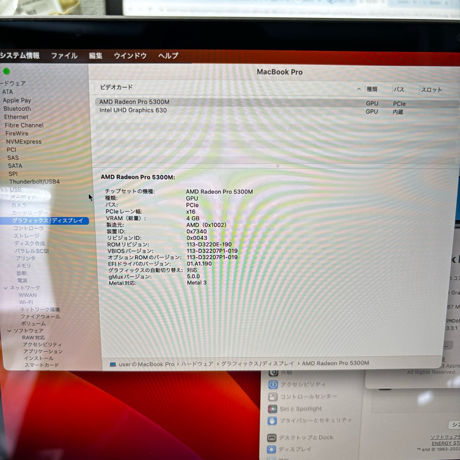This screenshot has height=460, width=460.
Task: Select Apple Pay in the sidebar
Action: (x=17, y=100)
